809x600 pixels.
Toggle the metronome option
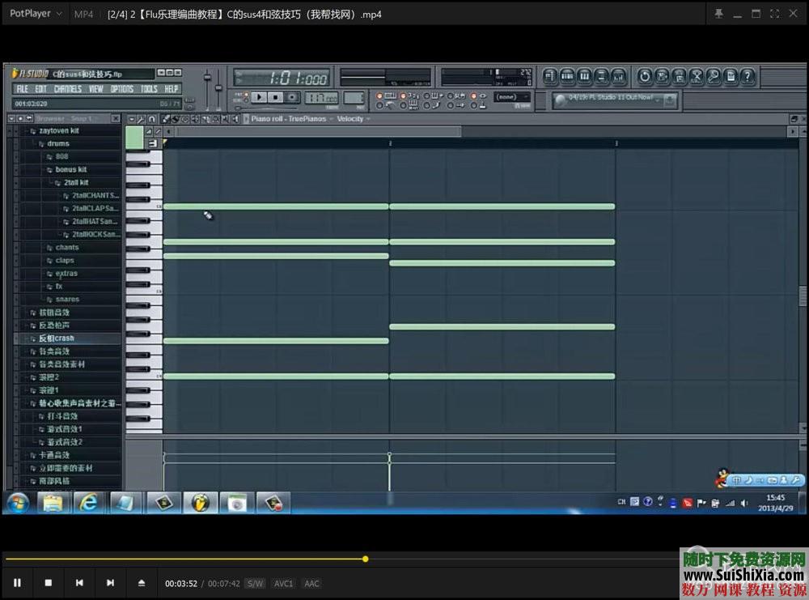[387, 106]
